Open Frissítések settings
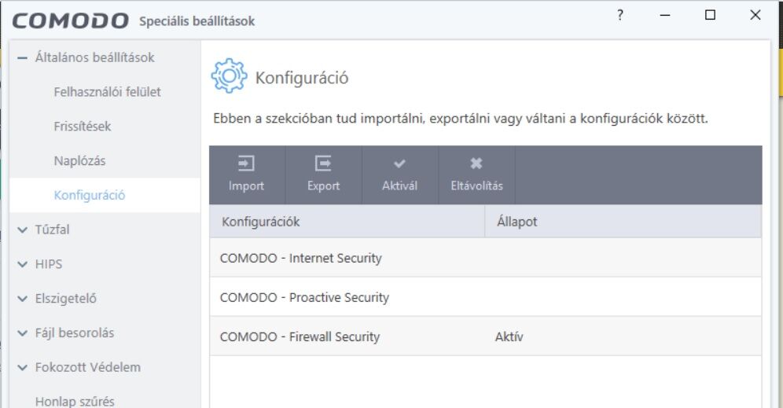 click(x=83, y=127)
